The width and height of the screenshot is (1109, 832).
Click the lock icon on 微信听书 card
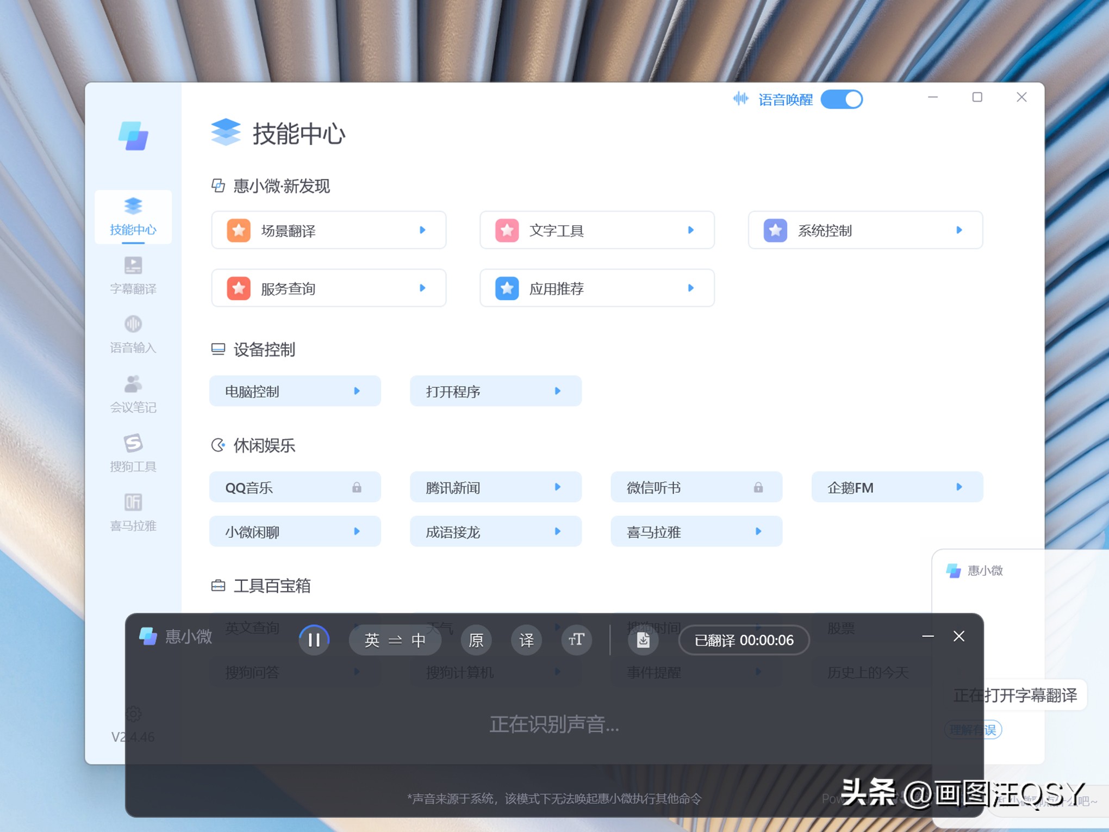click(x=758, y=487)
